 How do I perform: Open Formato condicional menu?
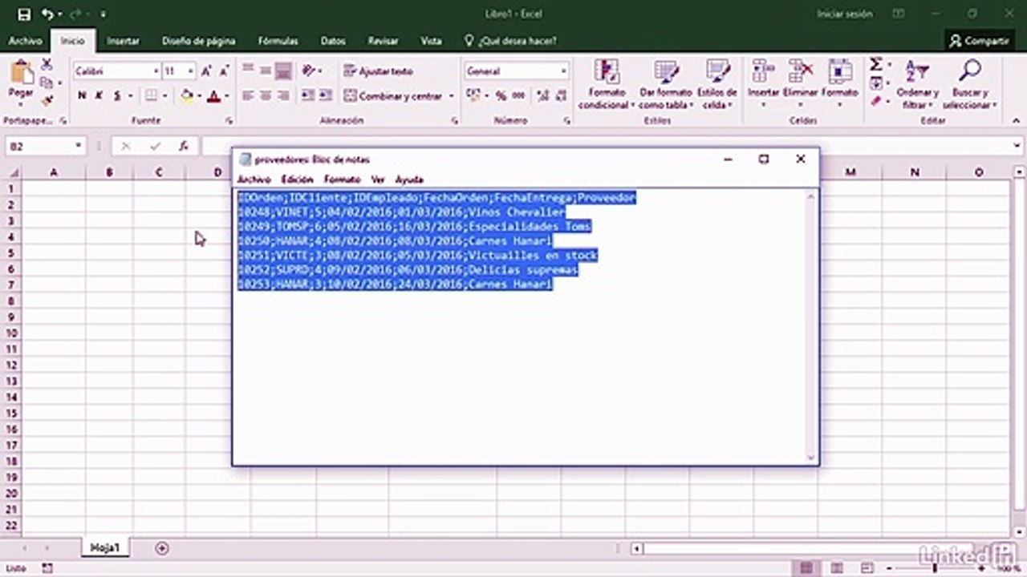607,84
